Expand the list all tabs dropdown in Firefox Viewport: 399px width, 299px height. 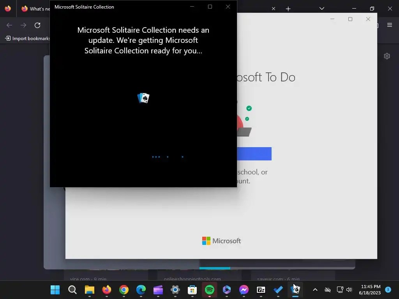[322, 9]
